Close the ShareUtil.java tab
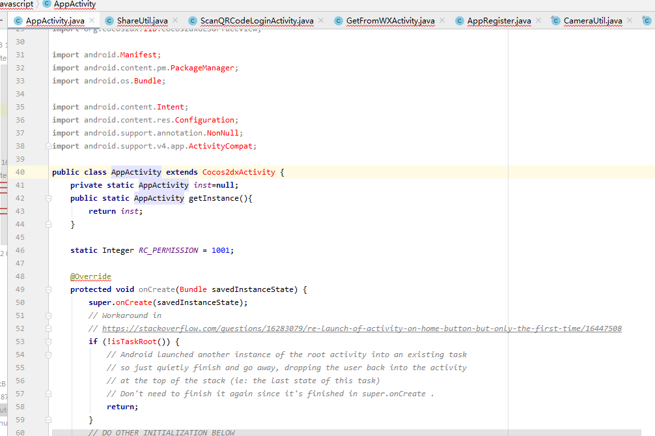 175,20
